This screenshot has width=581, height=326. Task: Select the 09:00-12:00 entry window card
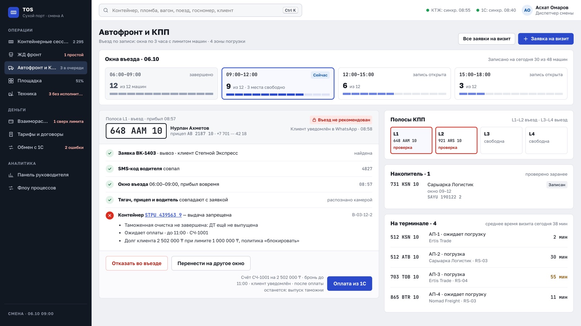[x=278, y=83]
